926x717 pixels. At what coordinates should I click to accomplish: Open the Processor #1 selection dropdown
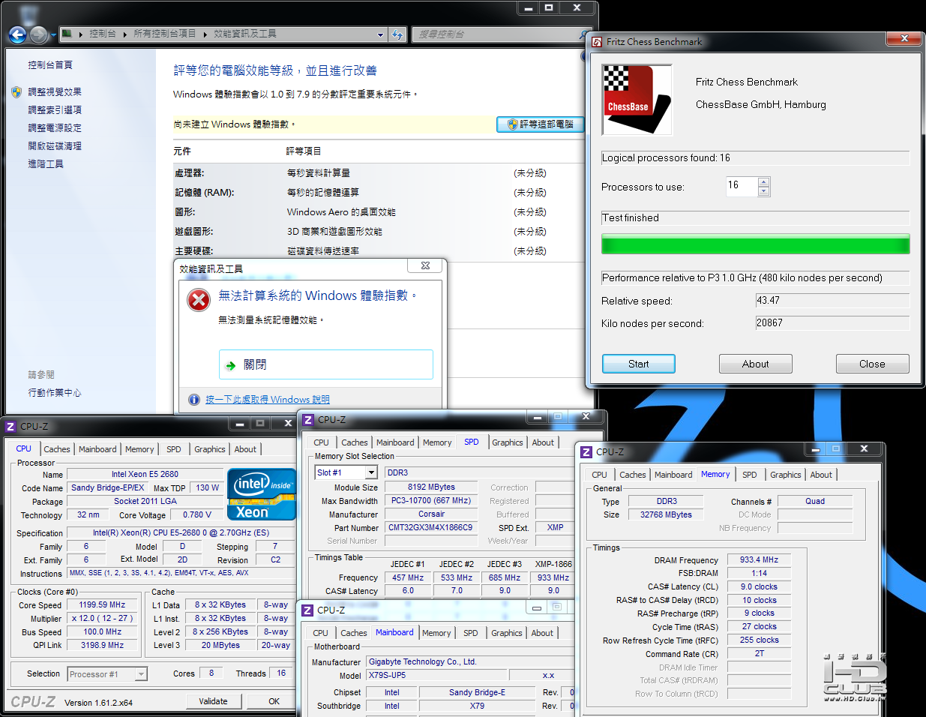tap(141, 674)
